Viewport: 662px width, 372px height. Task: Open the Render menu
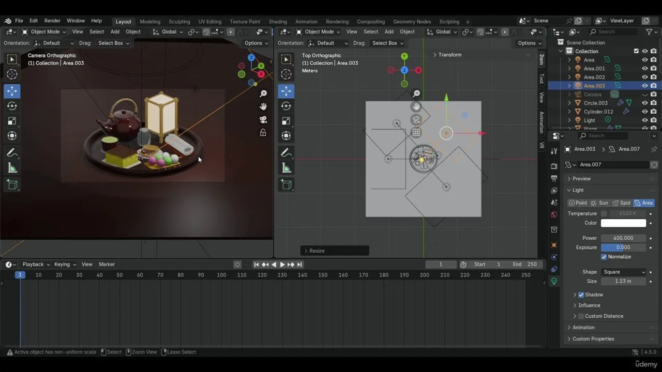click(52, 21)
